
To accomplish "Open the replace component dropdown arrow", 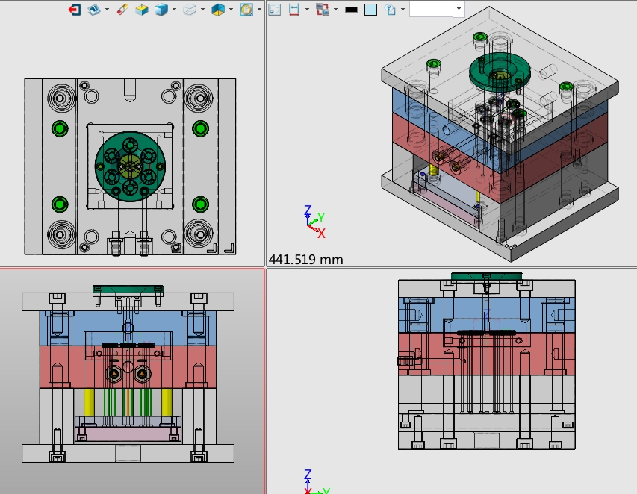I will coord(335,10).
